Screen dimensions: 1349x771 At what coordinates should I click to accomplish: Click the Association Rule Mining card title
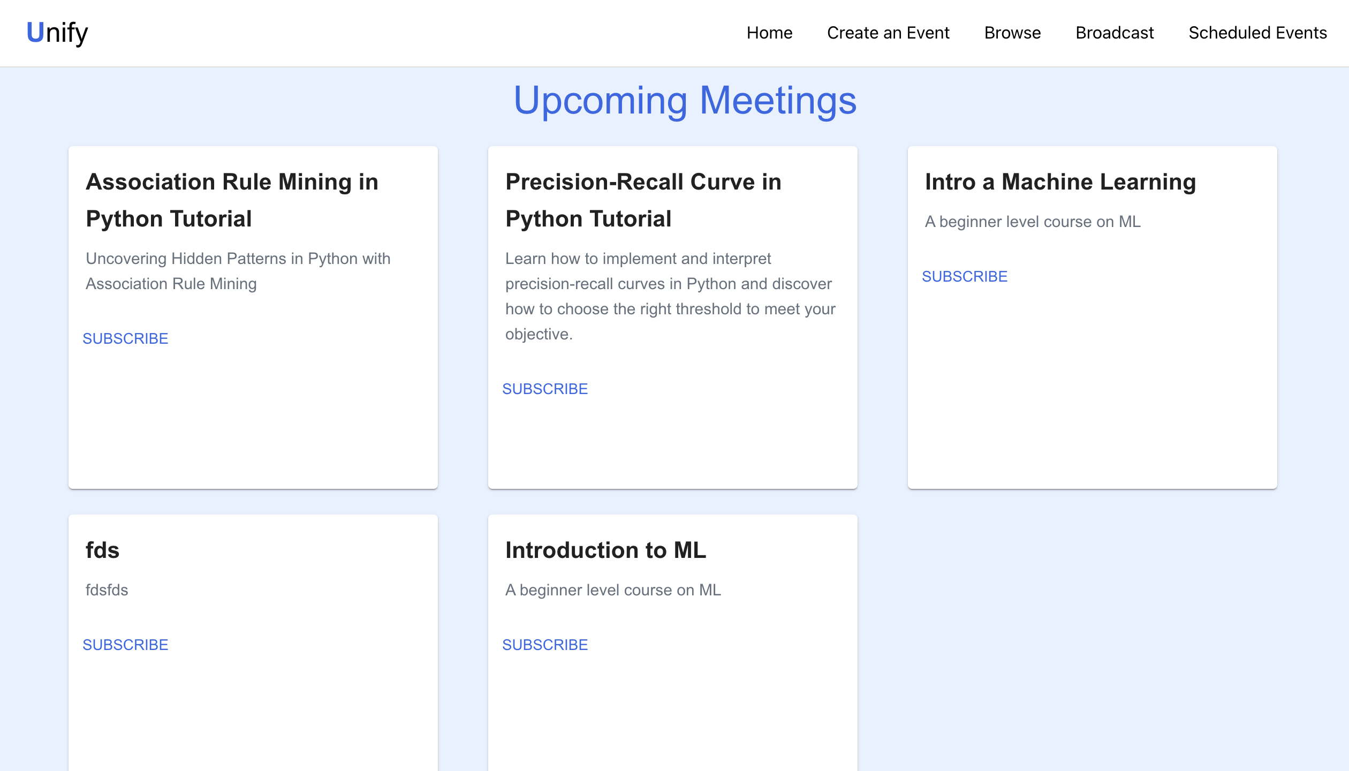point(232,200)
